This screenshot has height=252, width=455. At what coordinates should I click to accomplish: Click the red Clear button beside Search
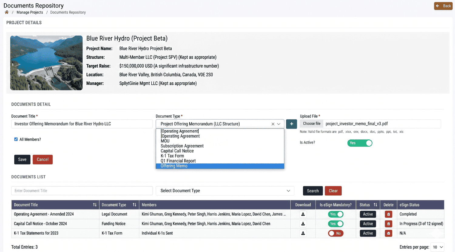333,191
